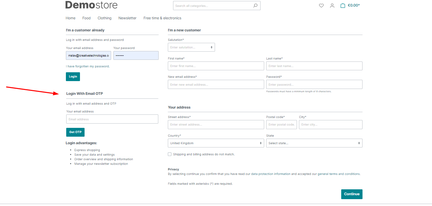Select the Clothing menu item
This screenshot has height=206, width=432.
(104, 18)
